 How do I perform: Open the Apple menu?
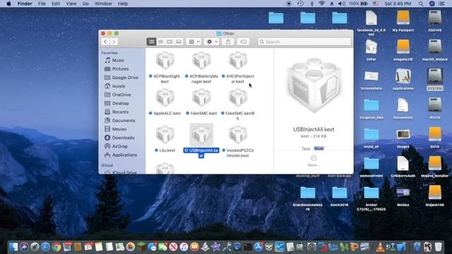(8, 4)
